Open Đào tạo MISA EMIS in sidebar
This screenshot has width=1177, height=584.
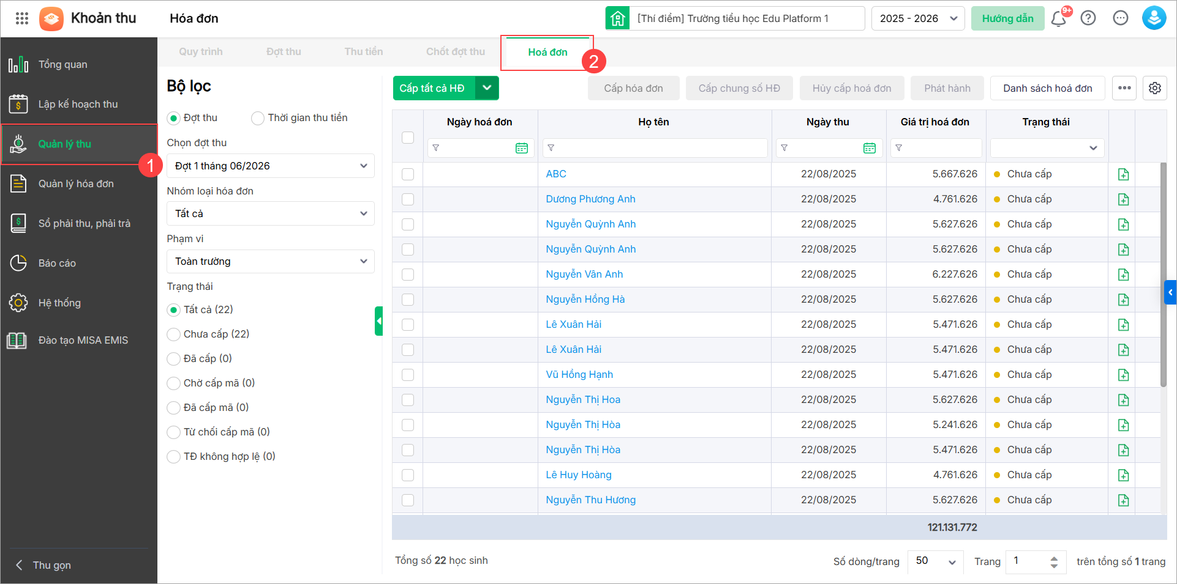coord(79,340)
